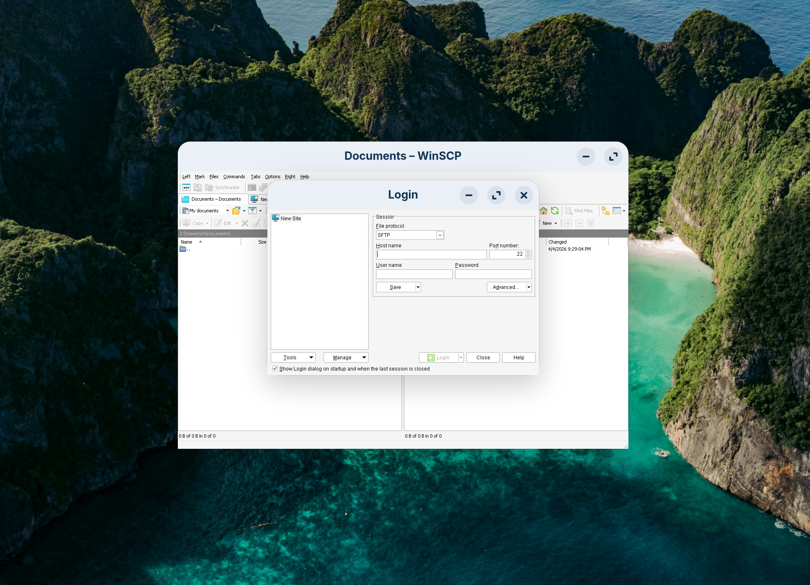Open the Left menu
The image size is (810, 585).
pyautogui.click(x=186, y=177)
